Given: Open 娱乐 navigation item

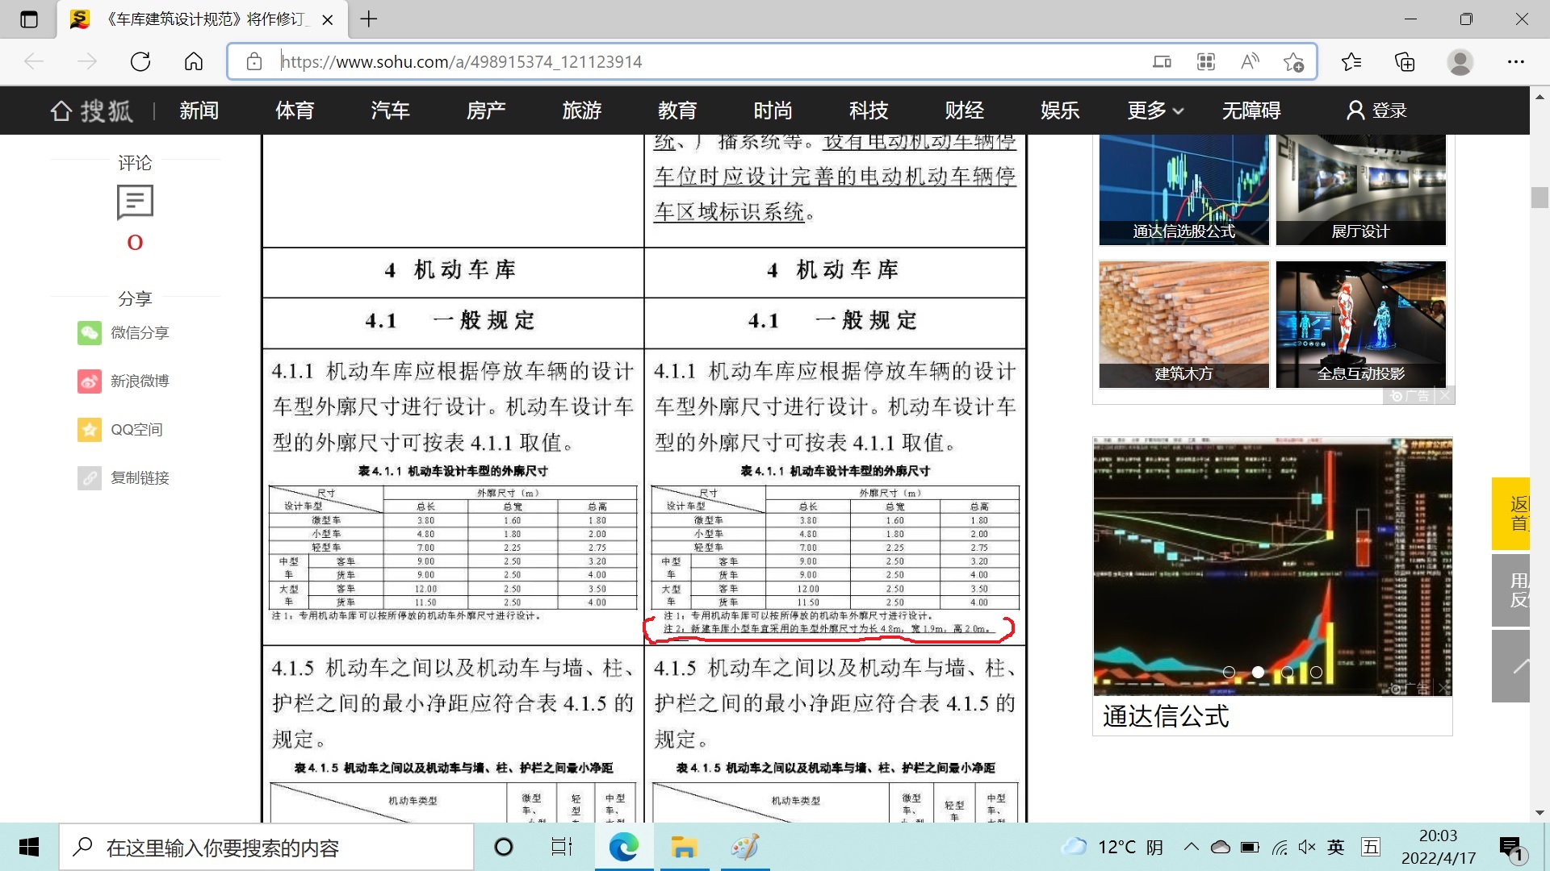Looking at the screenshot, I should click(x=1060, y=110).
